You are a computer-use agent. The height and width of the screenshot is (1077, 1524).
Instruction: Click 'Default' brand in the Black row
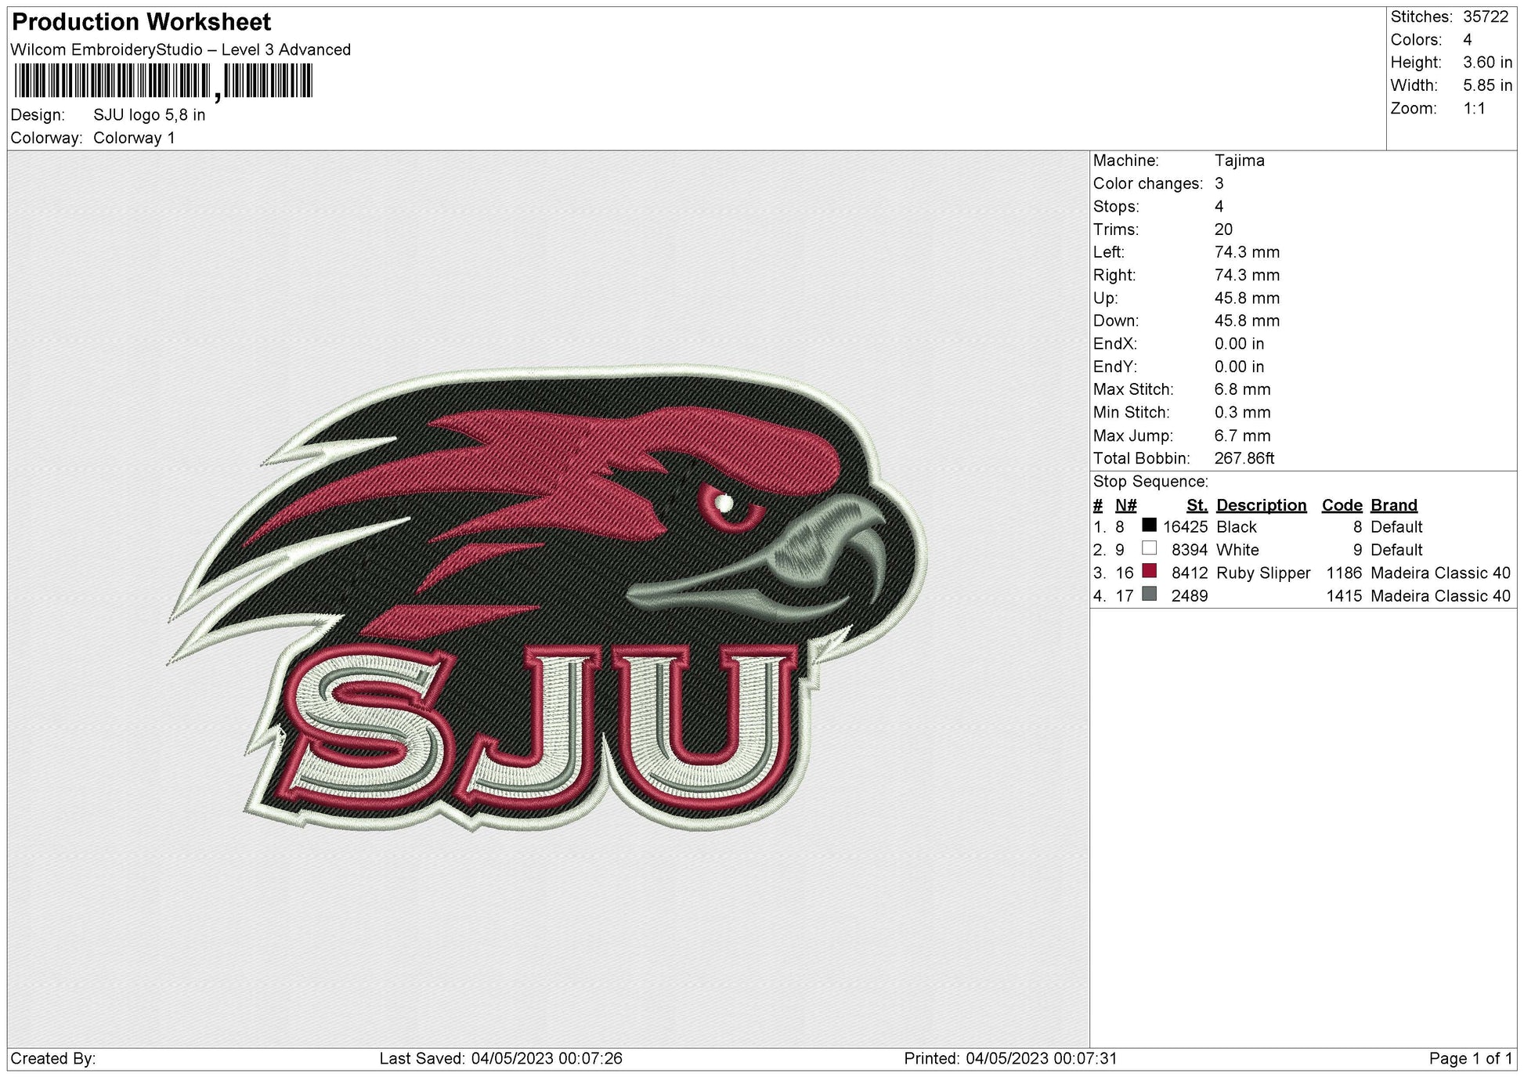[x=1396, y=527]
